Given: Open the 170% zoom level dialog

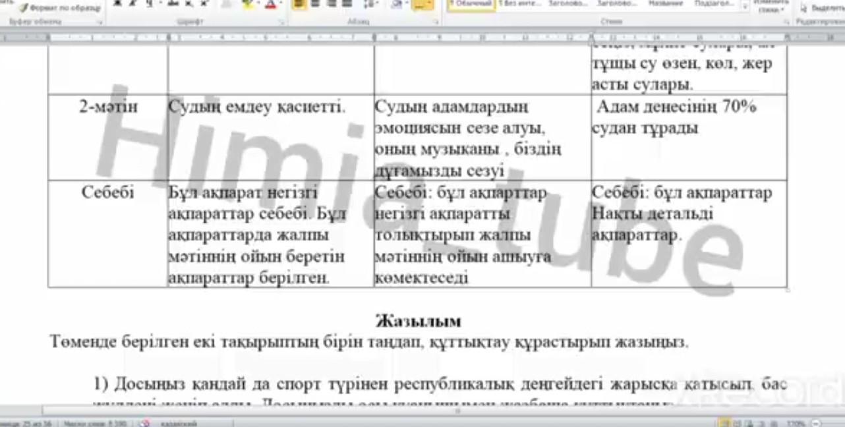Looking at the screenshot, I should pyautogui.click(x=796, y=423).
